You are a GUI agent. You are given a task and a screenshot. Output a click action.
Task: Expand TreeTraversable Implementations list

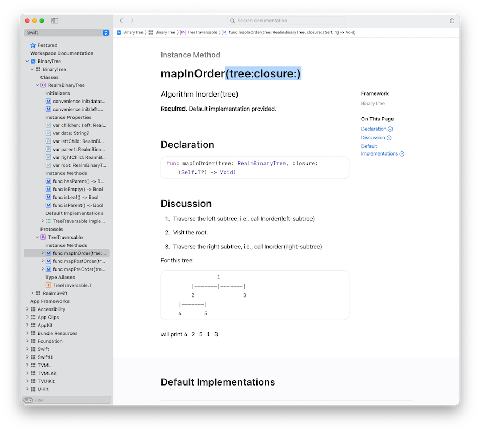pyautogui.click(x=43, y=221)
